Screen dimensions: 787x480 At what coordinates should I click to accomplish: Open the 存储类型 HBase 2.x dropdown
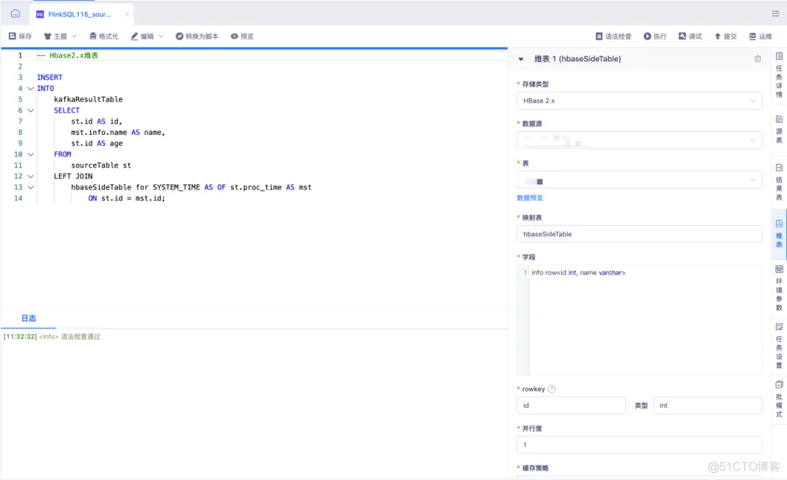click(639, 101)
